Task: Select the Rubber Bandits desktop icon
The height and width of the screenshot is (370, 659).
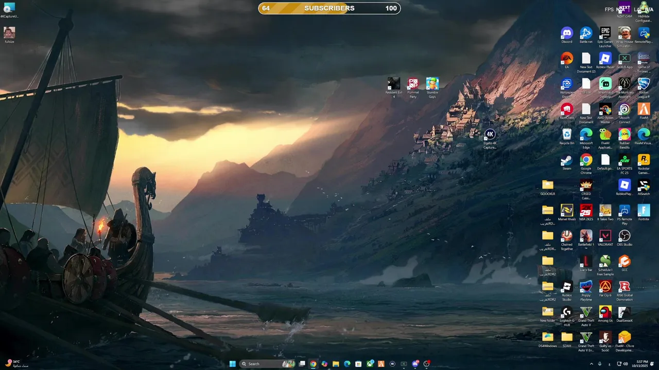Action: click(x=625, y=139)
